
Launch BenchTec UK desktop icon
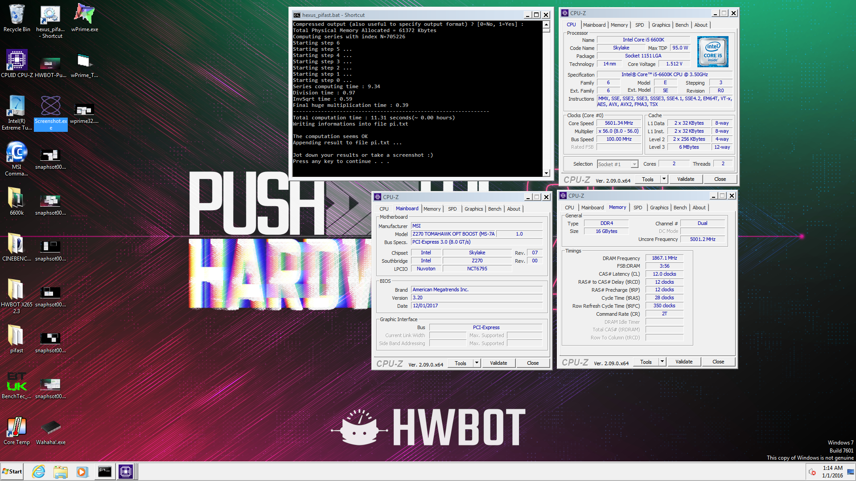(x=16, y=385)
